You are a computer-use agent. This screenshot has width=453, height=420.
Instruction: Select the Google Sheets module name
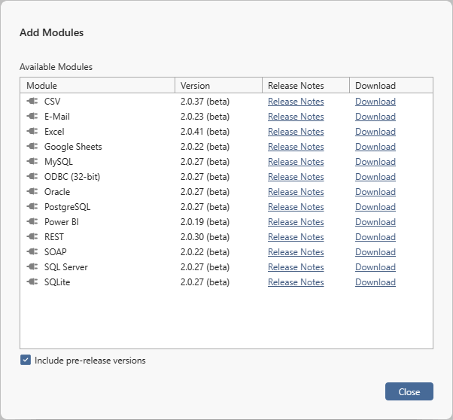tap(73, 147)
